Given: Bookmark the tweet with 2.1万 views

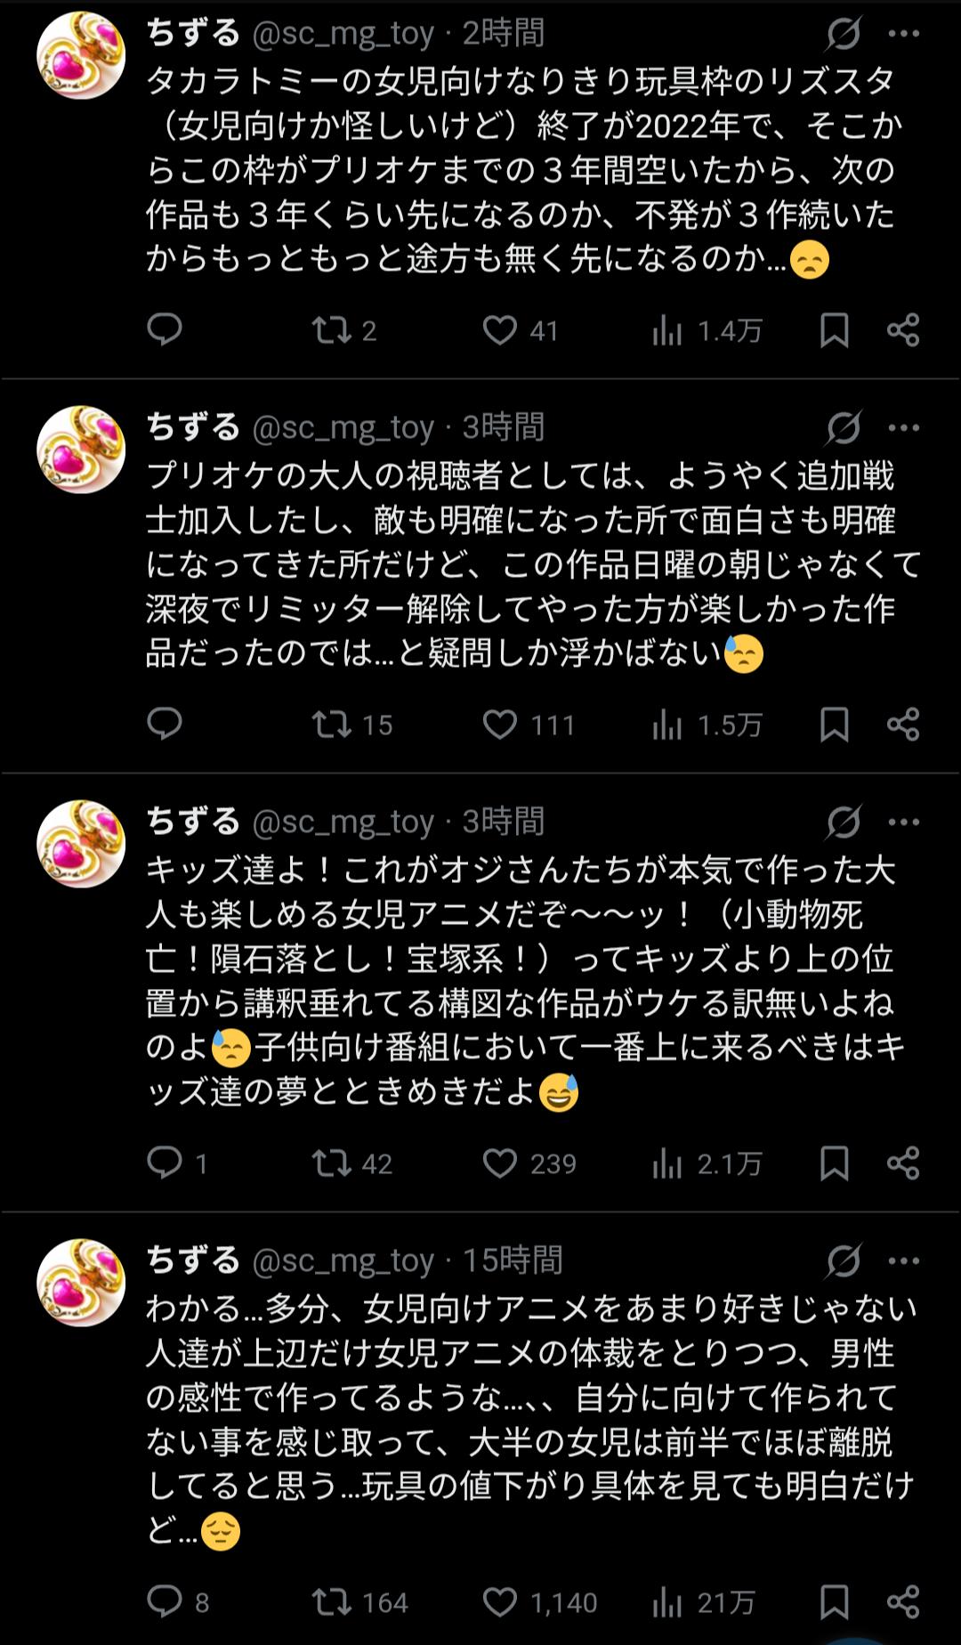Looking at the screenshot, I should point(834,1163).
